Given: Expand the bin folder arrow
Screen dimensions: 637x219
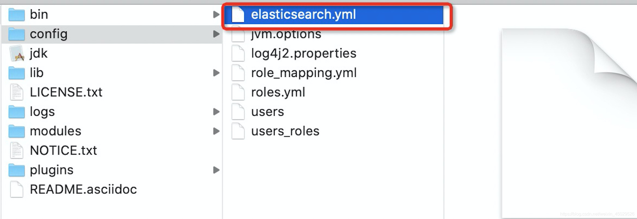Looking at the screenshot, I should (216, 14).
